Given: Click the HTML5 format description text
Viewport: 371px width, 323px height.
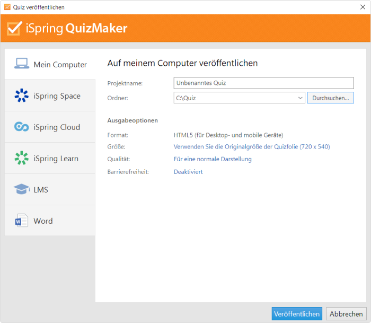Looking at the screenshot, I should pyautogui.click(x=228, y=135).
